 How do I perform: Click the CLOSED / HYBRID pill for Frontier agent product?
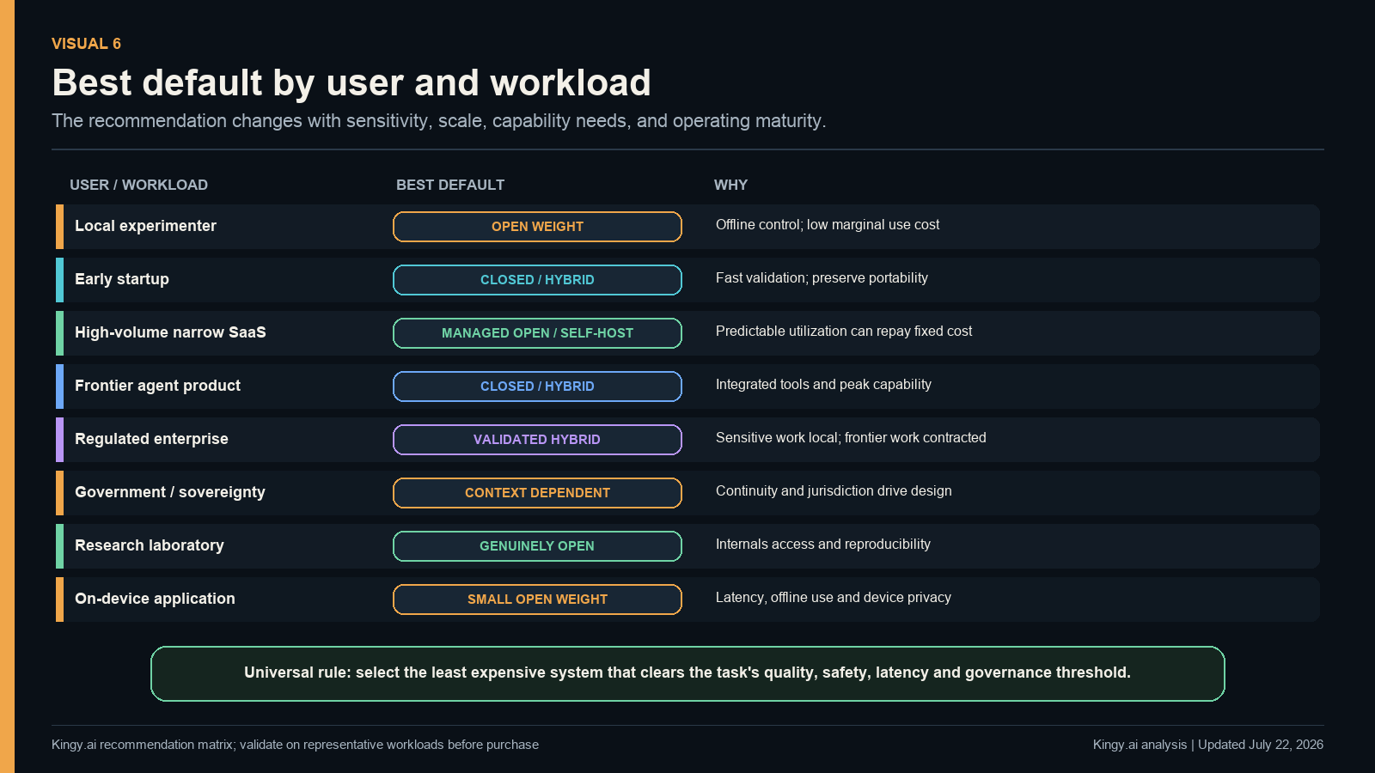[537, 386]
